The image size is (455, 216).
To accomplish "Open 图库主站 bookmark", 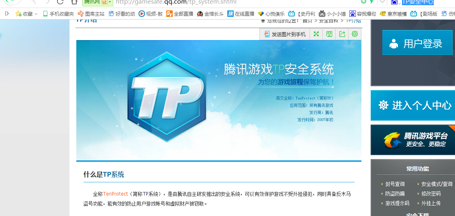I will point(91,14).
